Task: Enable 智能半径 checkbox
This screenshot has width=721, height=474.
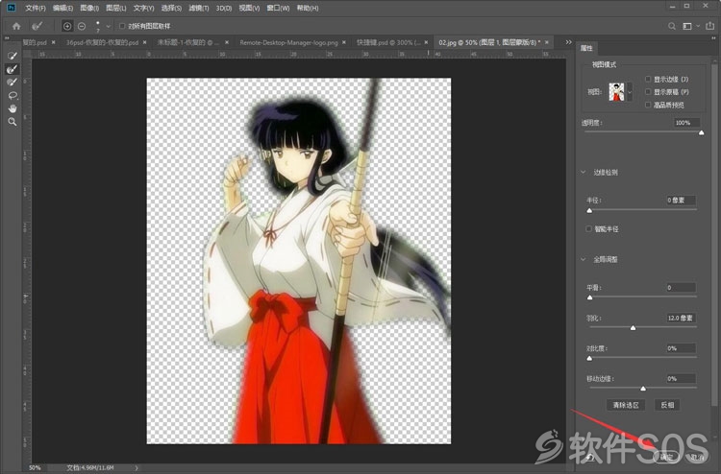Action: [588, 228]
